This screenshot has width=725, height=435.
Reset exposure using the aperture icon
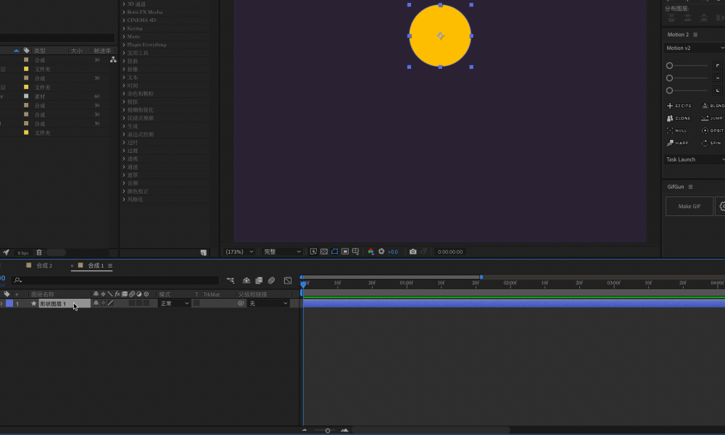coord(381,252)
